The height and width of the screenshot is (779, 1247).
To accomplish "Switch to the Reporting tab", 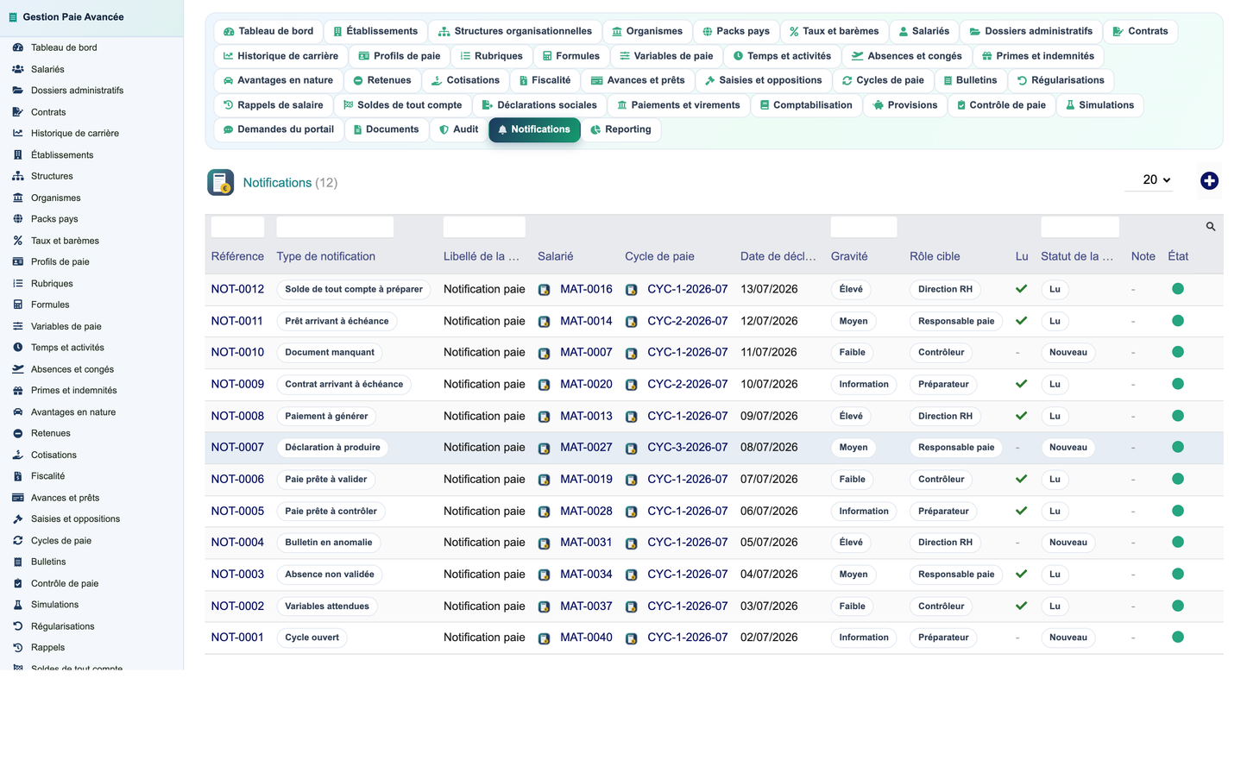I will (621, 129).
